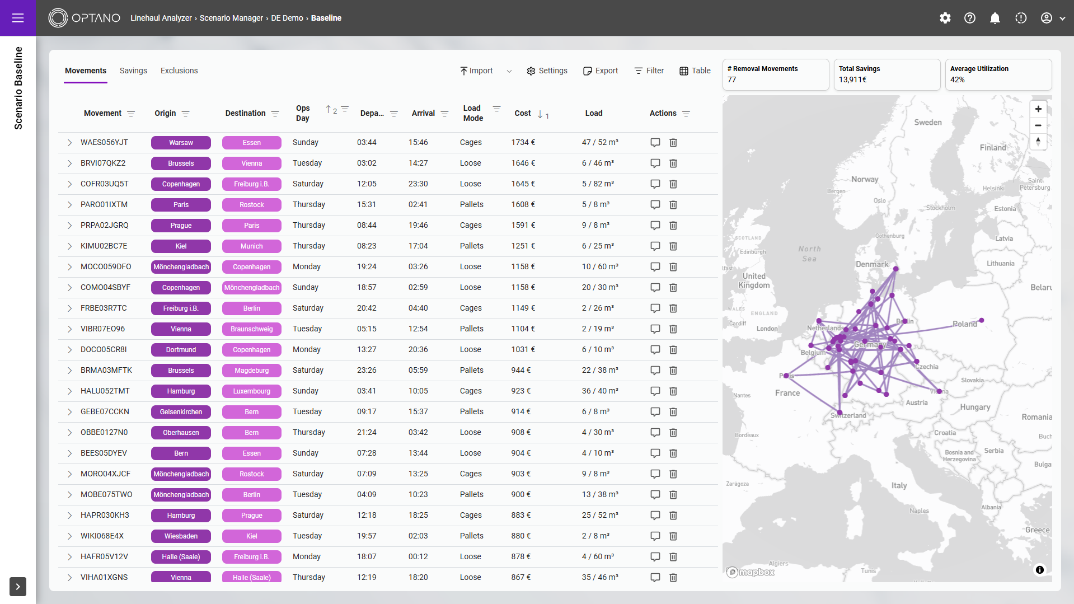Click the comment icon for WAES056YJT row
This screenshot has width=1074, height=604.
[x=655, y=143]
